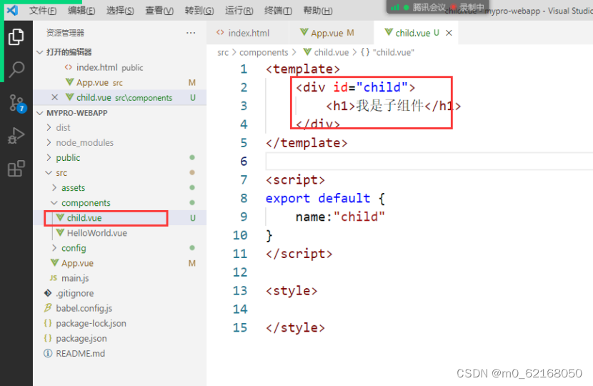Viewport: 593px width, 386px height.
Task: Click the opening <script> tag
Action: coord(295,179)
